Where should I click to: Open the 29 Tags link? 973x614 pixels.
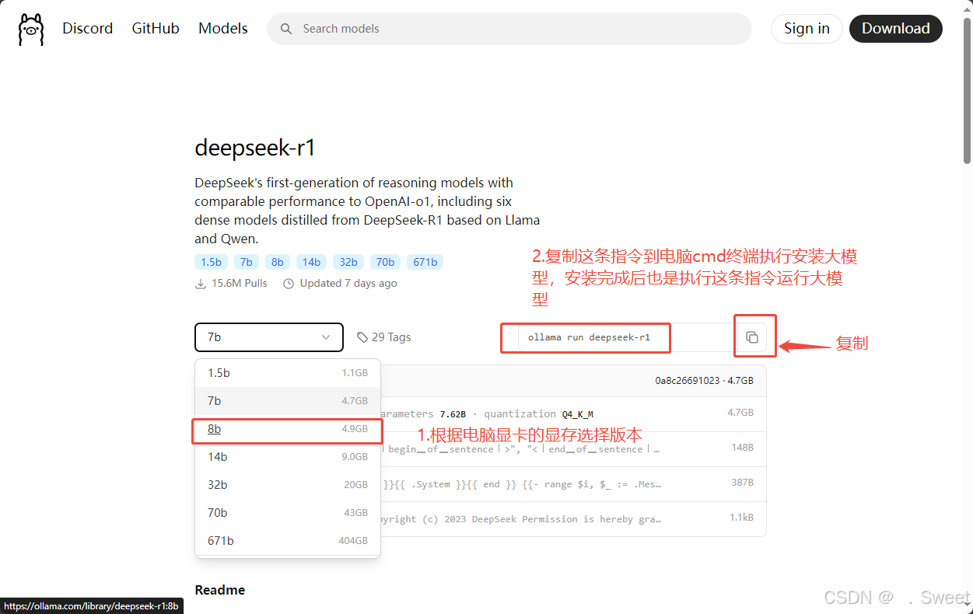click(384, 337)
